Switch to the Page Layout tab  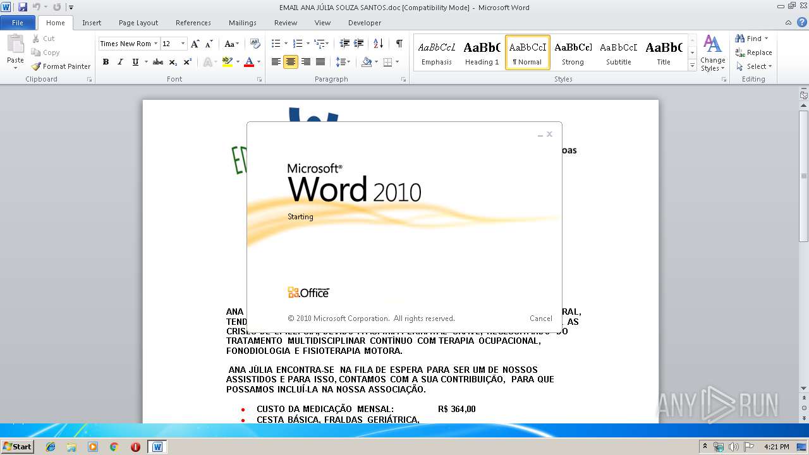[138, 23]
